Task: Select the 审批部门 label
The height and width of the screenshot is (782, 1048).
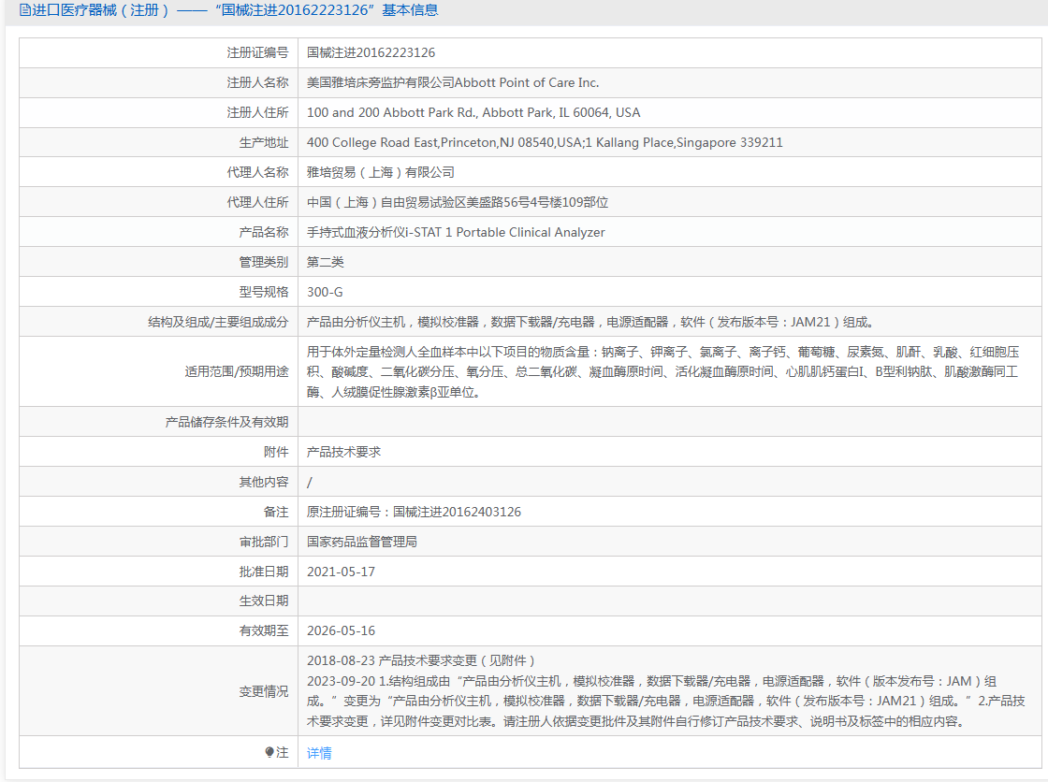Action: (264, 542)
